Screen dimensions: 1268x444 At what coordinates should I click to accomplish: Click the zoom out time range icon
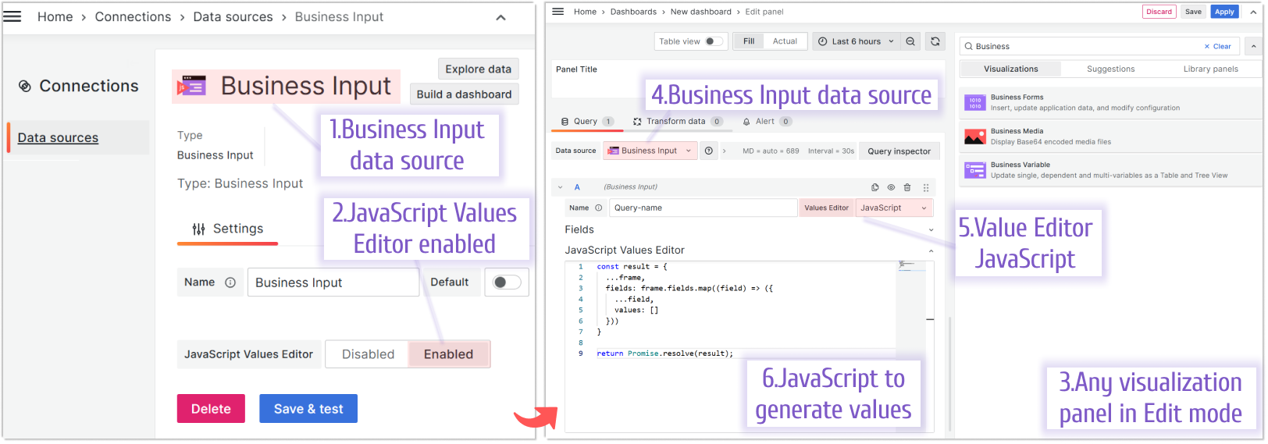click(x=910, y=41)
